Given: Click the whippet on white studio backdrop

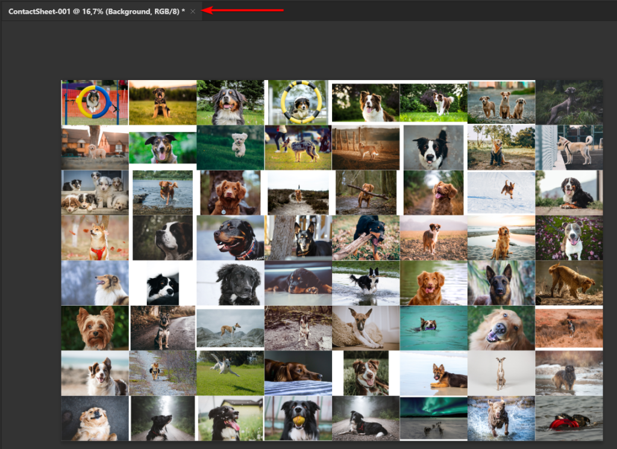Looking at the screenshot, I should 501,373.
